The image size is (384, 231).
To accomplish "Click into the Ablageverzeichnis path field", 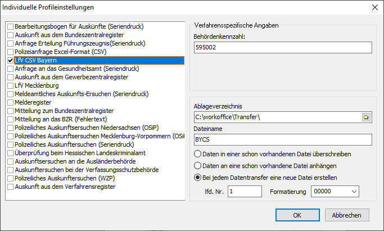I will [x=275, y=117].
